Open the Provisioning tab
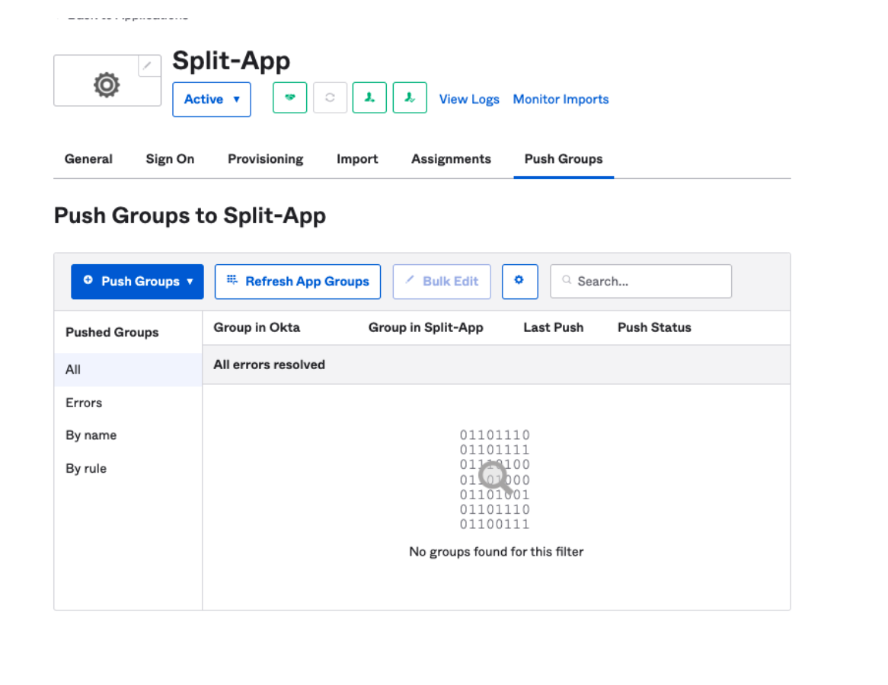 [x=265, y=159]
